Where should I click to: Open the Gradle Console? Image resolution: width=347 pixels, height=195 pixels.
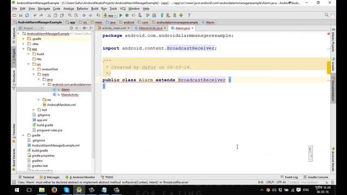click(x=316, y=177)
